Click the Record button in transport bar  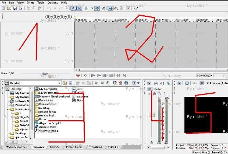pos(78,75)
